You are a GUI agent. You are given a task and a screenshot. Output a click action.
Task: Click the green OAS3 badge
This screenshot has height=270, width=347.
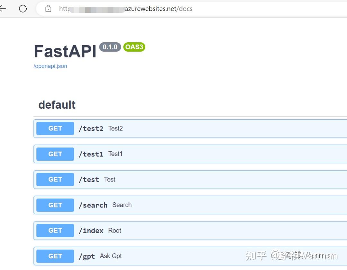[134, 47]
